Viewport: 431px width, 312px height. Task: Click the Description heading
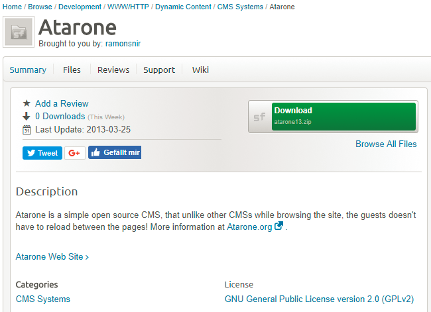click(46, 191)
